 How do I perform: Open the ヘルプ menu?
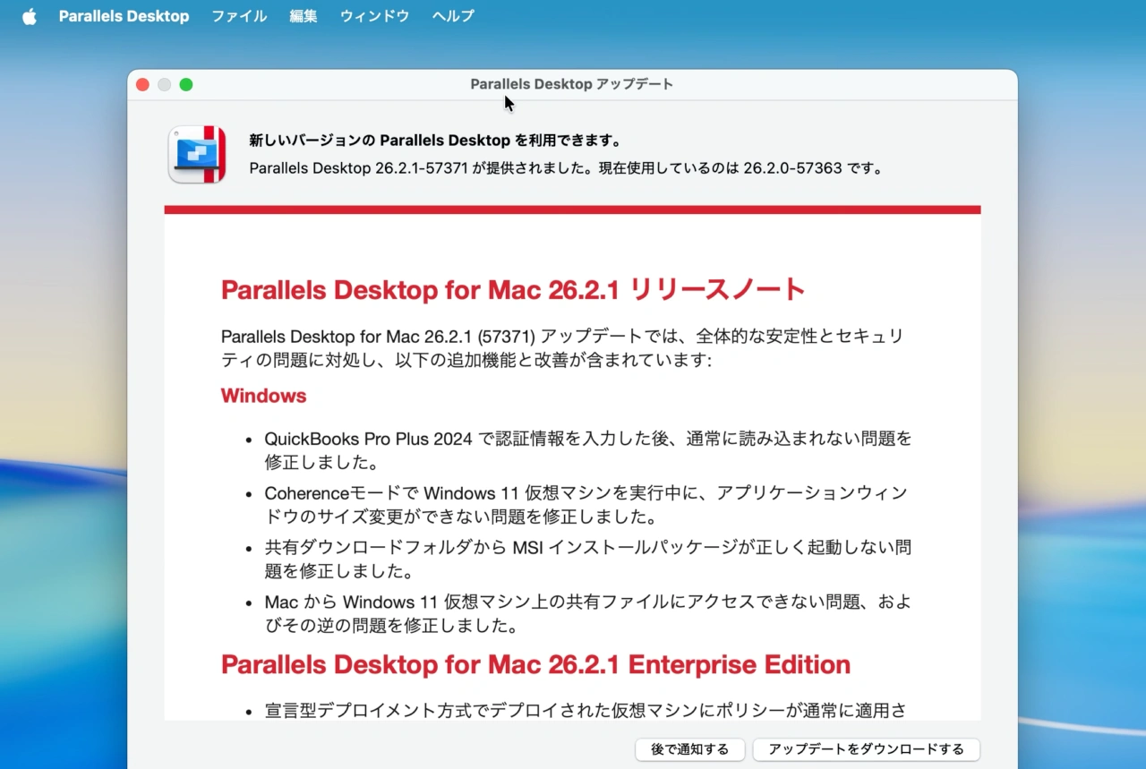pyautogui.click(x=452, y=15)
